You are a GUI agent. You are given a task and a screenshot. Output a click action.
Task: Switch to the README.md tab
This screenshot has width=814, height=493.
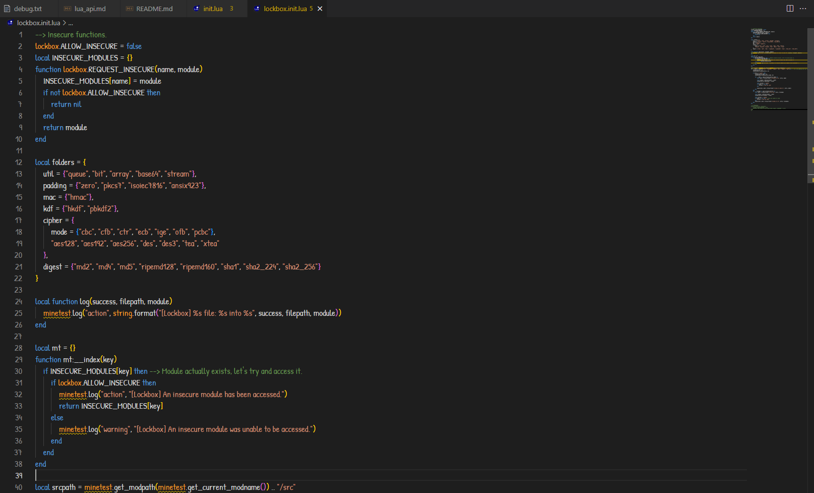pyautogui.click(x=154, y=9)
